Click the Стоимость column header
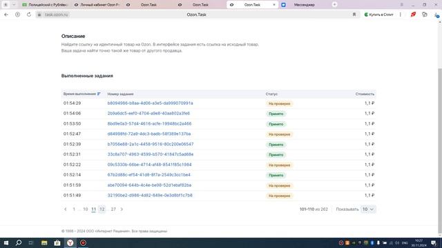The image size is (442, 248). point(365,94)
